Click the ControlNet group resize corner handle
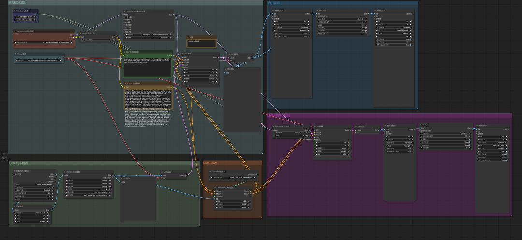This screenshot has height=240, width=522. point(261,217)
